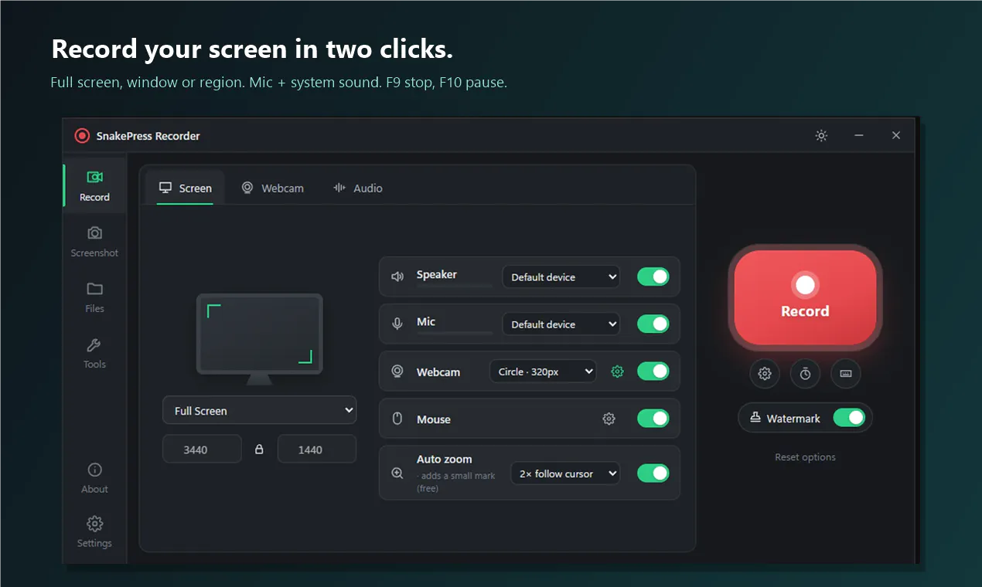Select the Record section in the sidebar
982x587 pixels.
point(94,185)
